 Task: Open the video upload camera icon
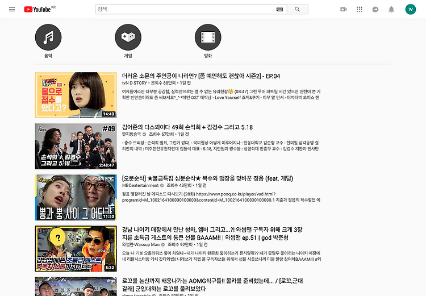click(344, 10)
